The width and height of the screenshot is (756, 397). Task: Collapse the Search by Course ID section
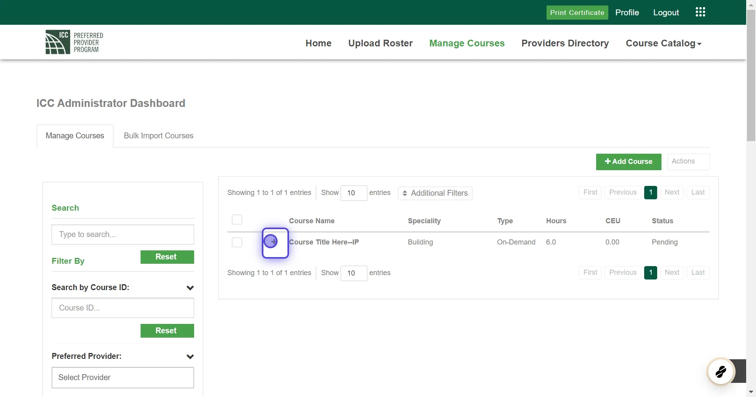tap(191, 288)
